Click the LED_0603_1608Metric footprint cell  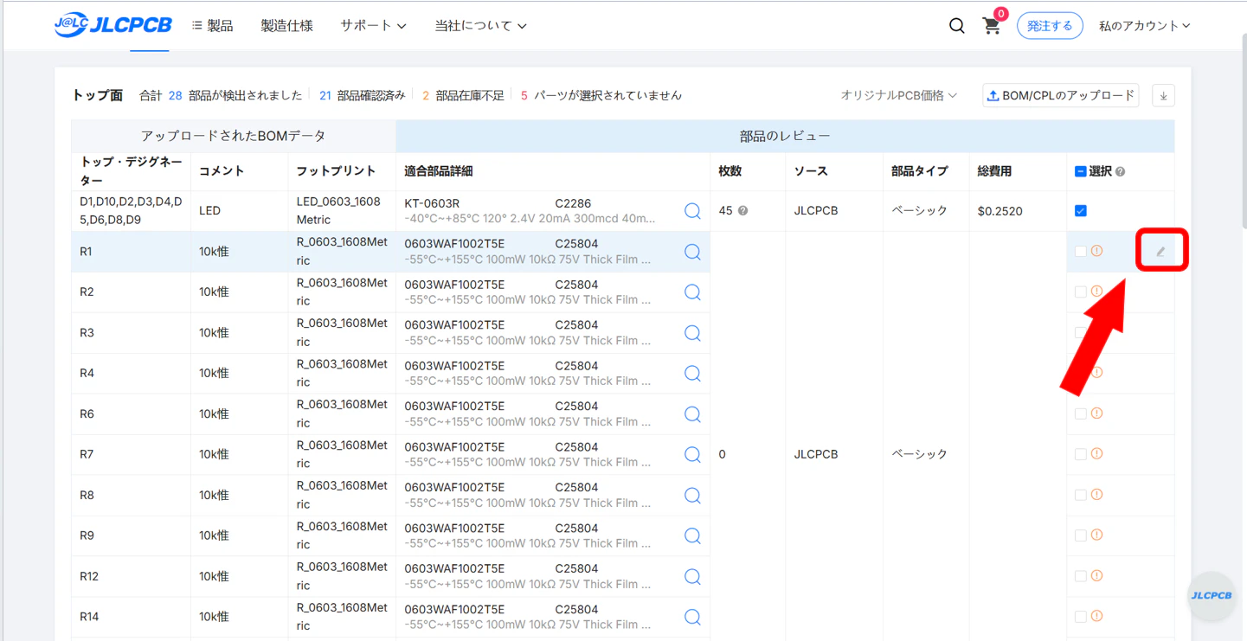[x=342, y=211]
